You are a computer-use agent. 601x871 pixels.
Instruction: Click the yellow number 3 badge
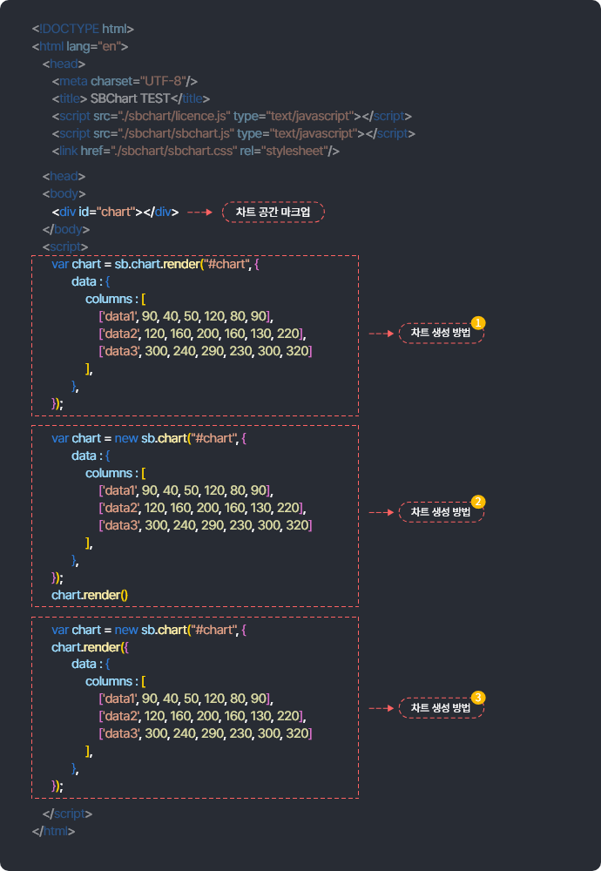click(477, 698)
